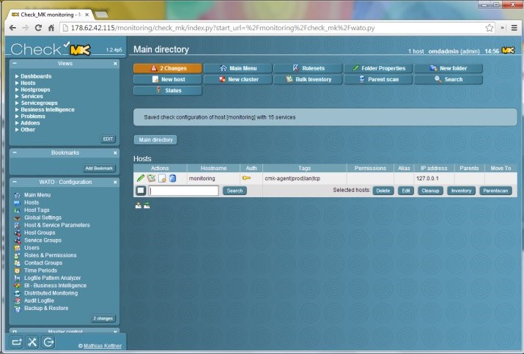The height and width of the screenshot is (354, 524).
Task: Click the key icon in Auth column
Action: point(246,178)
